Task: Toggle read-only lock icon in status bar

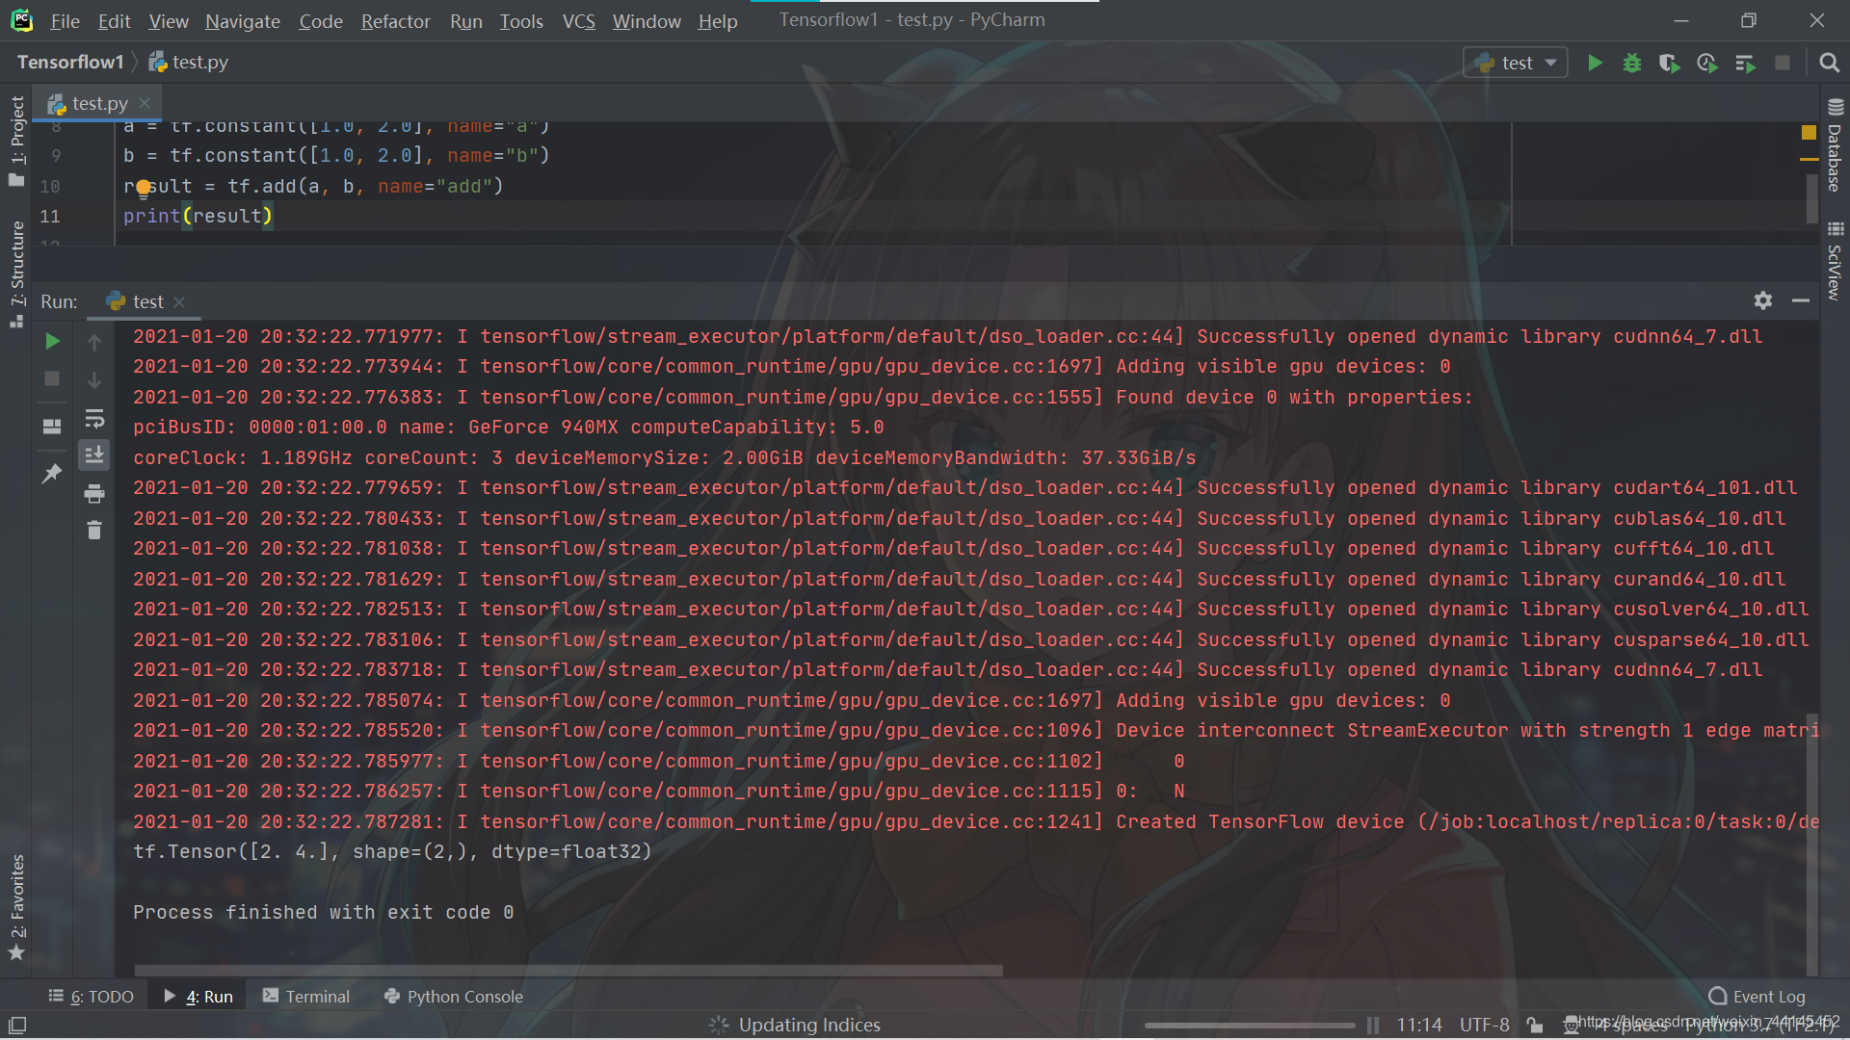Action: 1535,1025
